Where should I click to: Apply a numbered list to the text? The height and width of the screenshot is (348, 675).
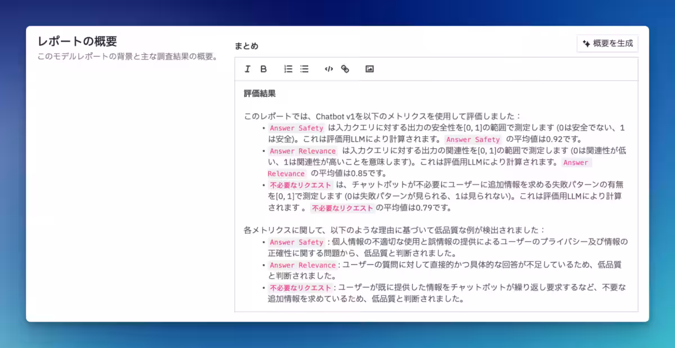coord(288,69)
